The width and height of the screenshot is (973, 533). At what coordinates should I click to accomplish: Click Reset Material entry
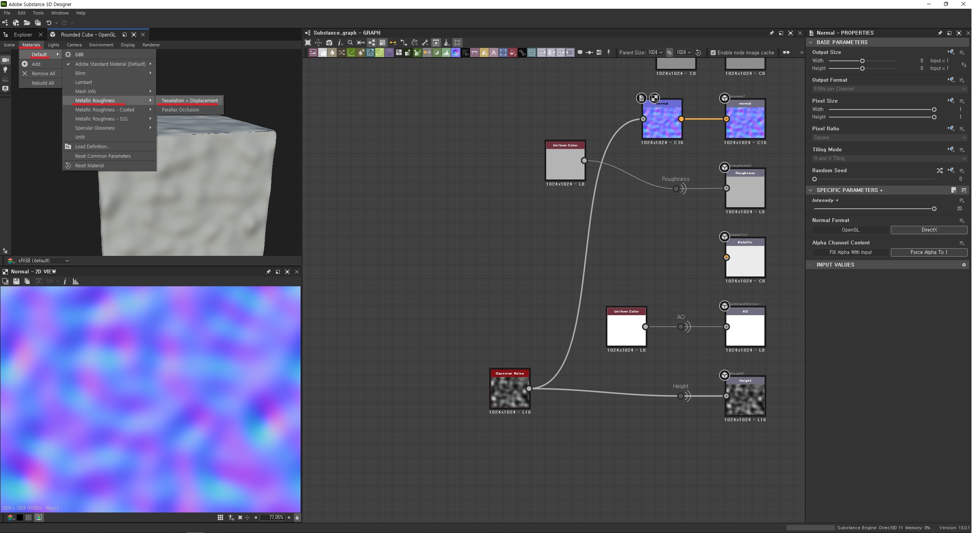coord(109,166)
